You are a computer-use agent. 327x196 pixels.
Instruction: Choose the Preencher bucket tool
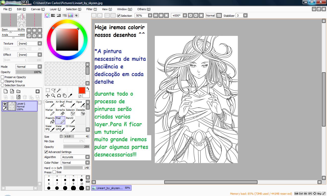(x=50, y=120)
